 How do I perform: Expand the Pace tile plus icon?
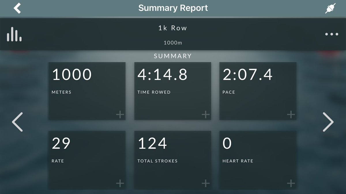(291, 115)
